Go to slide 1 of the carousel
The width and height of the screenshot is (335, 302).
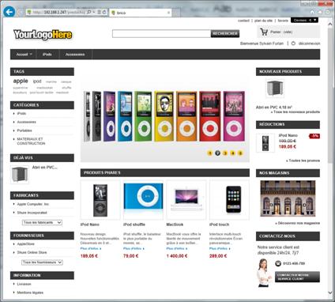[210, 153]
